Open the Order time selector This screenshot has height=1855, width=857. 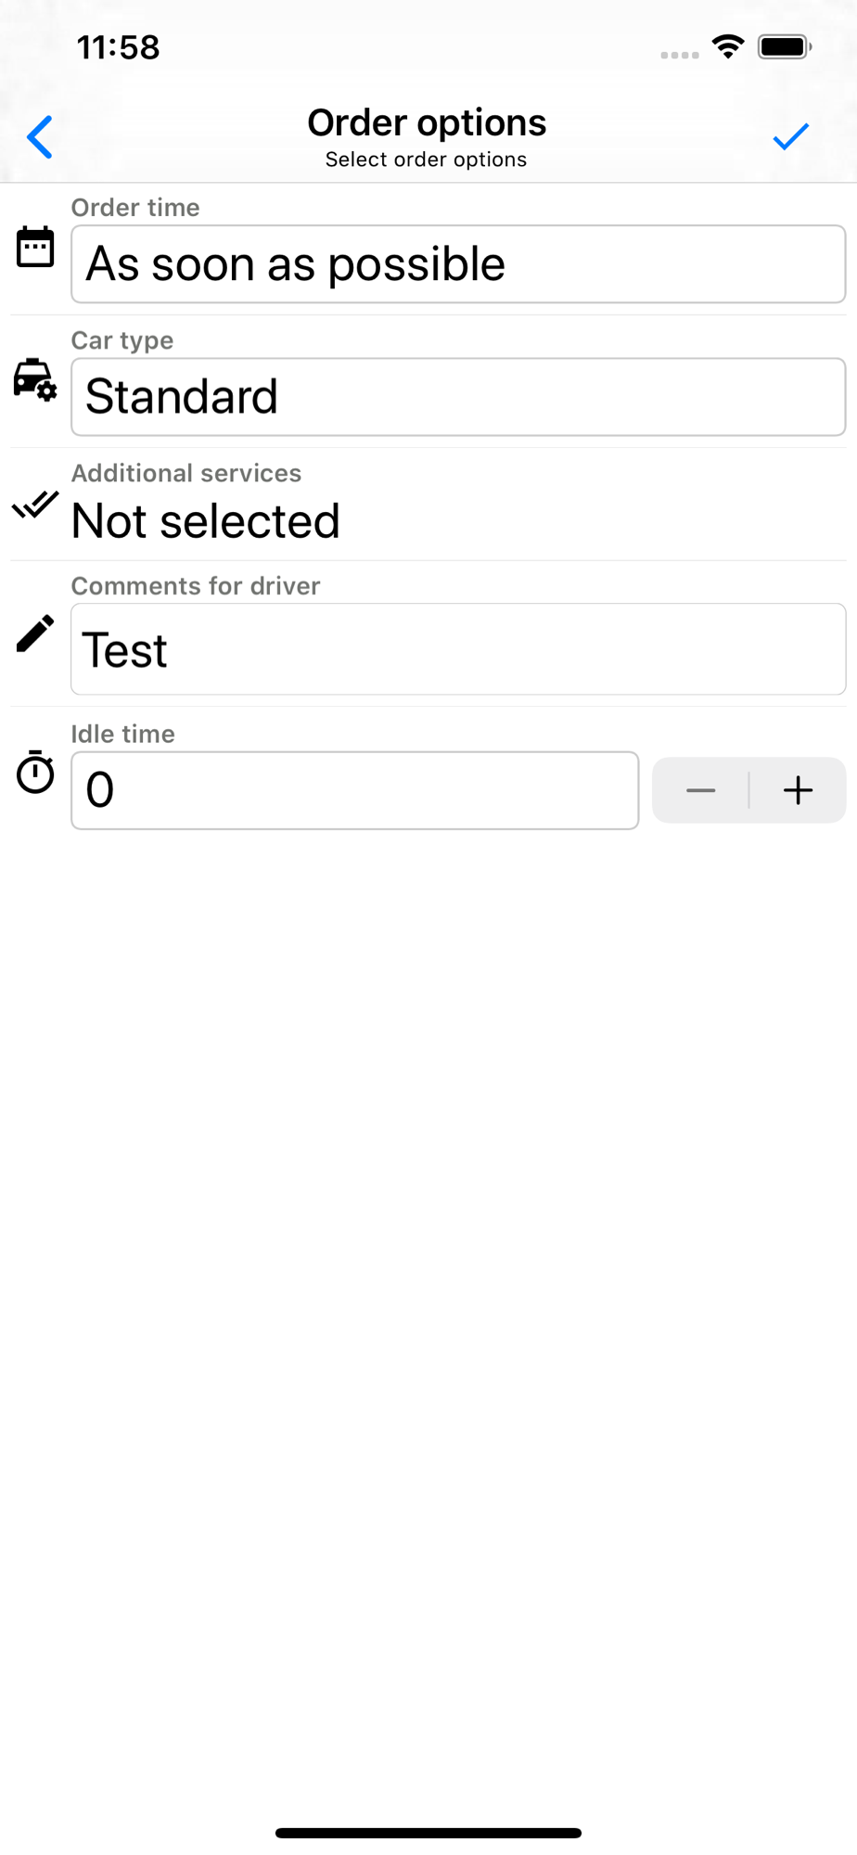click(x=458, y=264)
